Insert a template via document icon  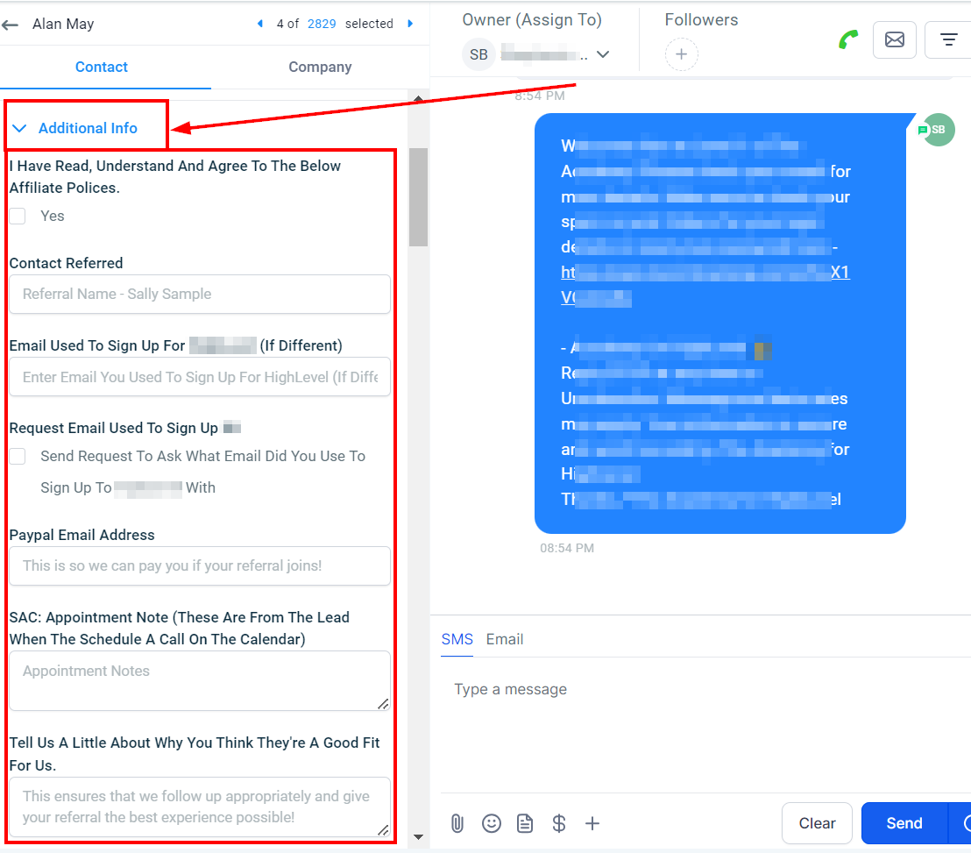pyautogui.click(x=525, y=823)
